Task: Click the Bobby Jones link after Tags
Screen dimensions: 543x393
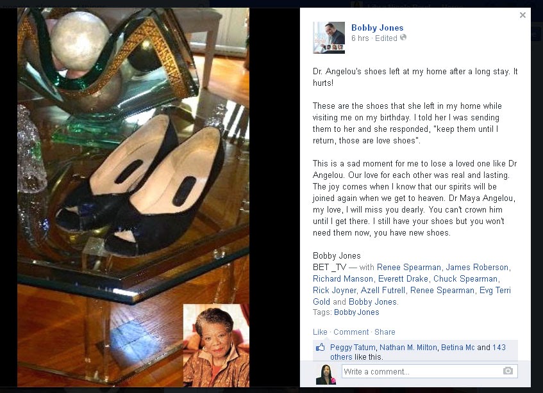Action: (x=356, y=312)
